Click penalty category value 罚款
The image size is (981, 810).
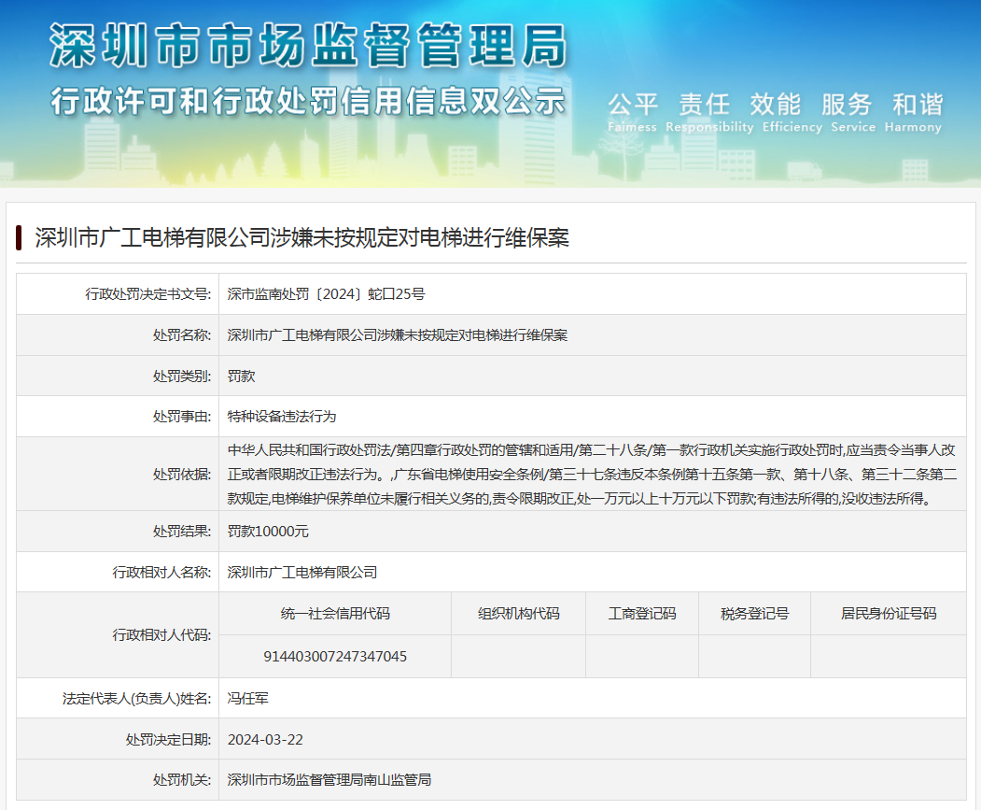pyautogui.click(x=242, y=376)
